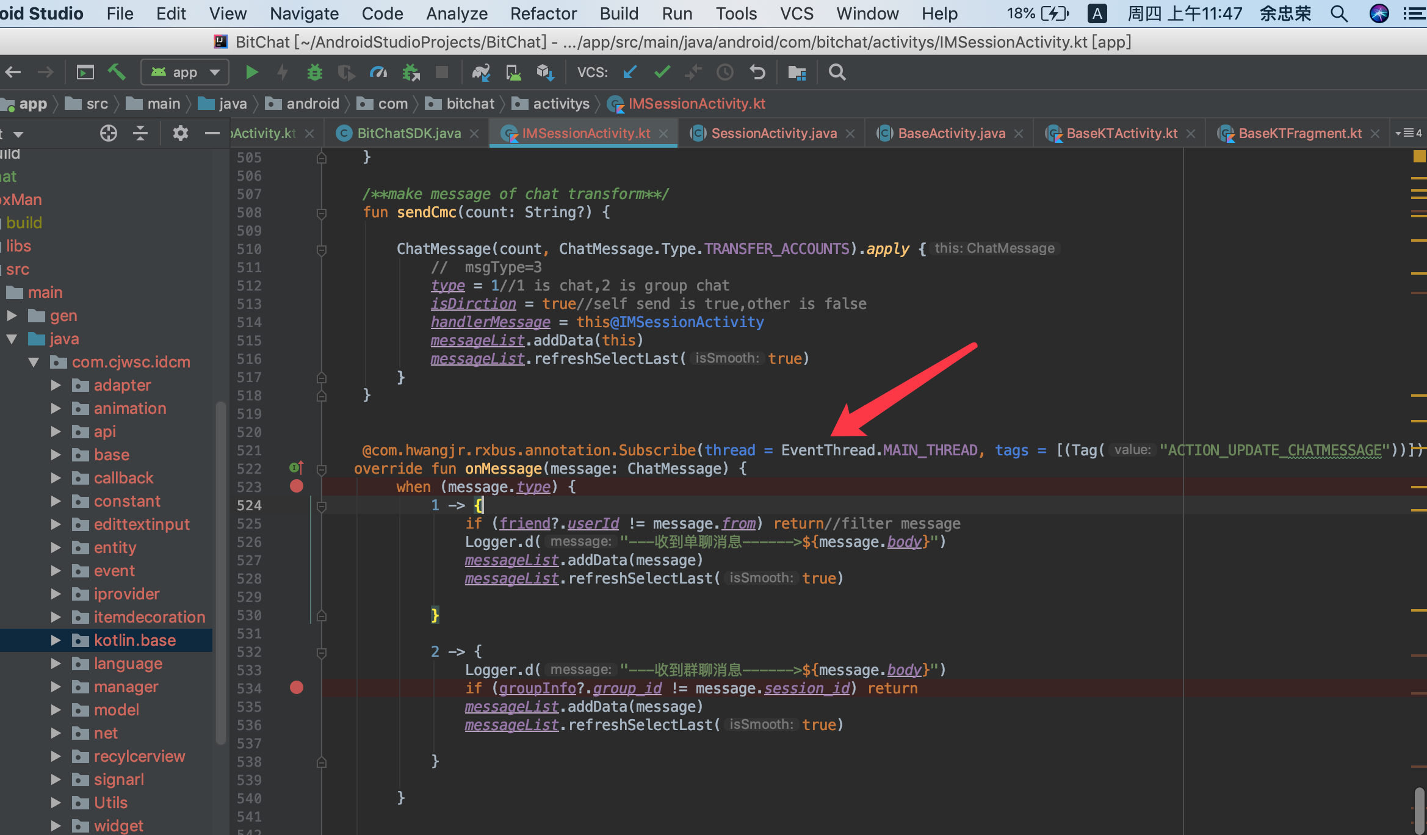
Task: Commit changes using the green checkmark icon
Action: pos(662,72)
